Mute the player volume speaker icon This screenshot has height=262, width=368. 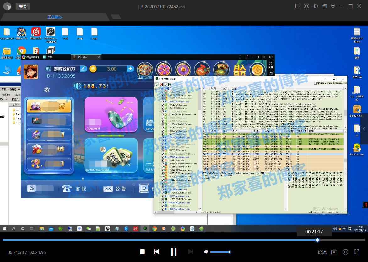coord(206,252)
